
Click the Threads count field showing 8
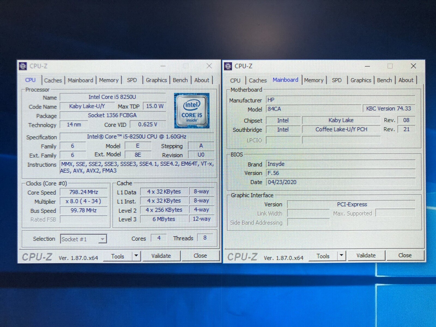(x=205, y=238)
